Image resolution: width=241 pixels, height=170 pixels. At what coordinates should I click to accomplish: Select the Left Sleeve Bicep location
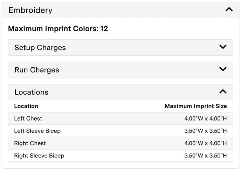coord(37,131)
